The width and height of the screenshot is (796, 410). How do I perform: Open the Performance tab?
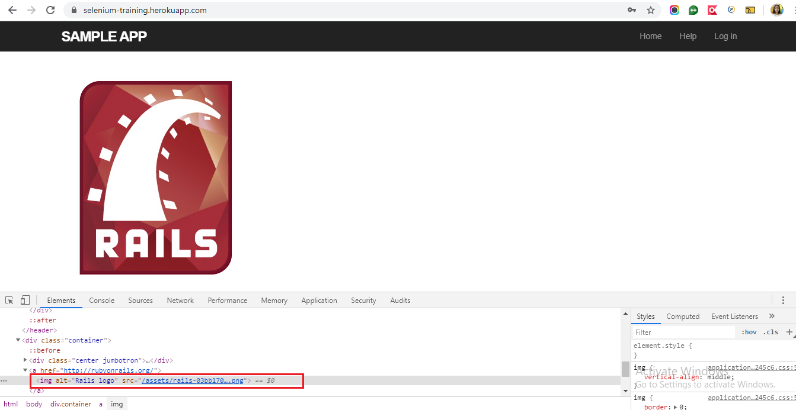click(228, 301)
